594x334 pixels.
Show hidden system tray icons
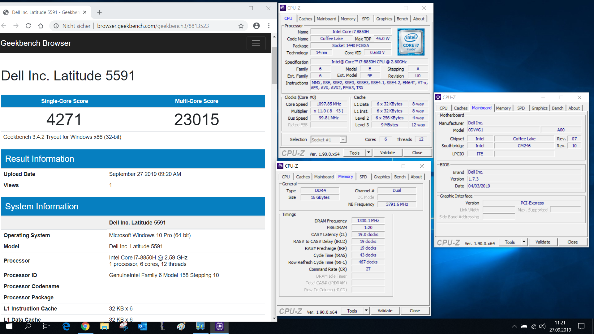pos(514,326)
